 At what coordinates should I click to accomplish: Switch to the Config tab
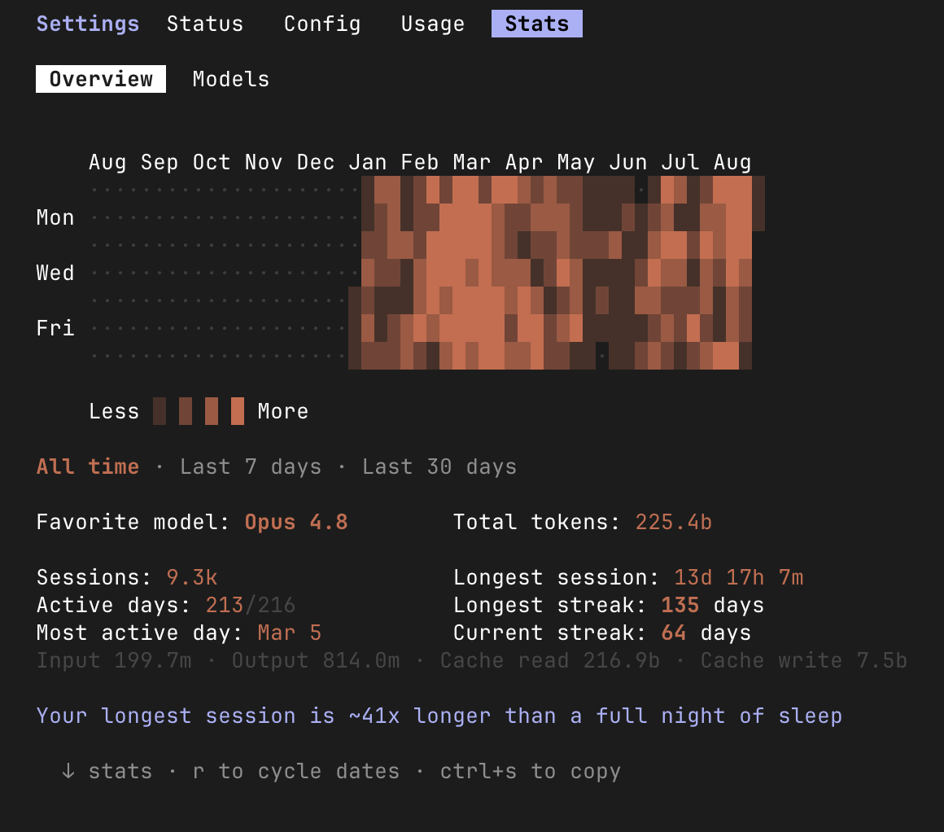pyautogui.click(x=322, y=24)
